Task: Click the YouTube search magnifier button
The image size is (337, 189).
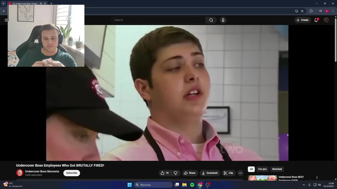Action: pyautogui.click(x=211, y=20)
